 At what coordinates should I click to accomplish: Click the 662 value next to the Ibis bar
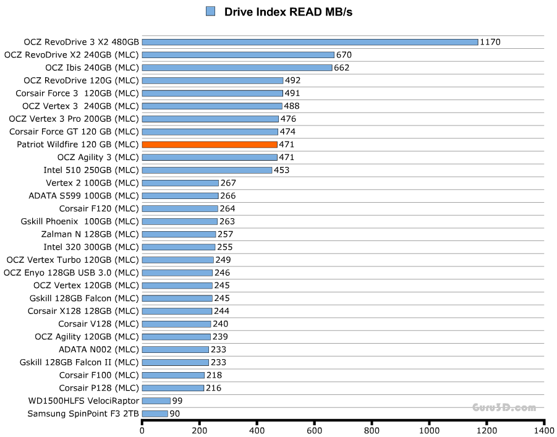click(x=342, y=68)
